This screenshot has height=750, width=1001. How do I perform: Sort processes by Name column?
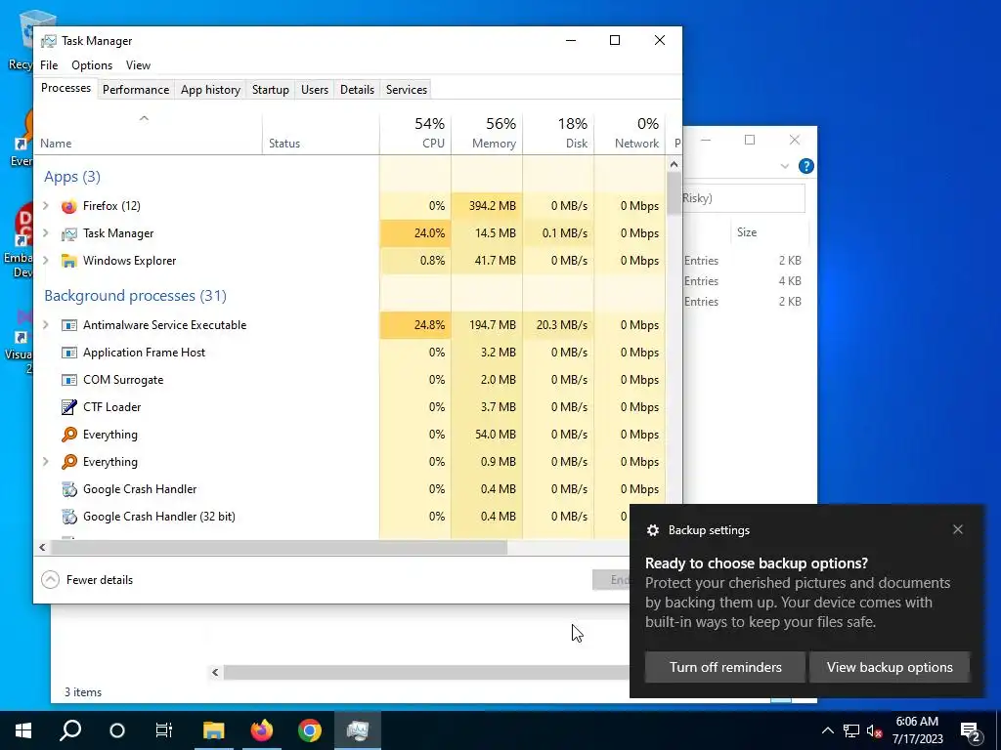(149, 134)
